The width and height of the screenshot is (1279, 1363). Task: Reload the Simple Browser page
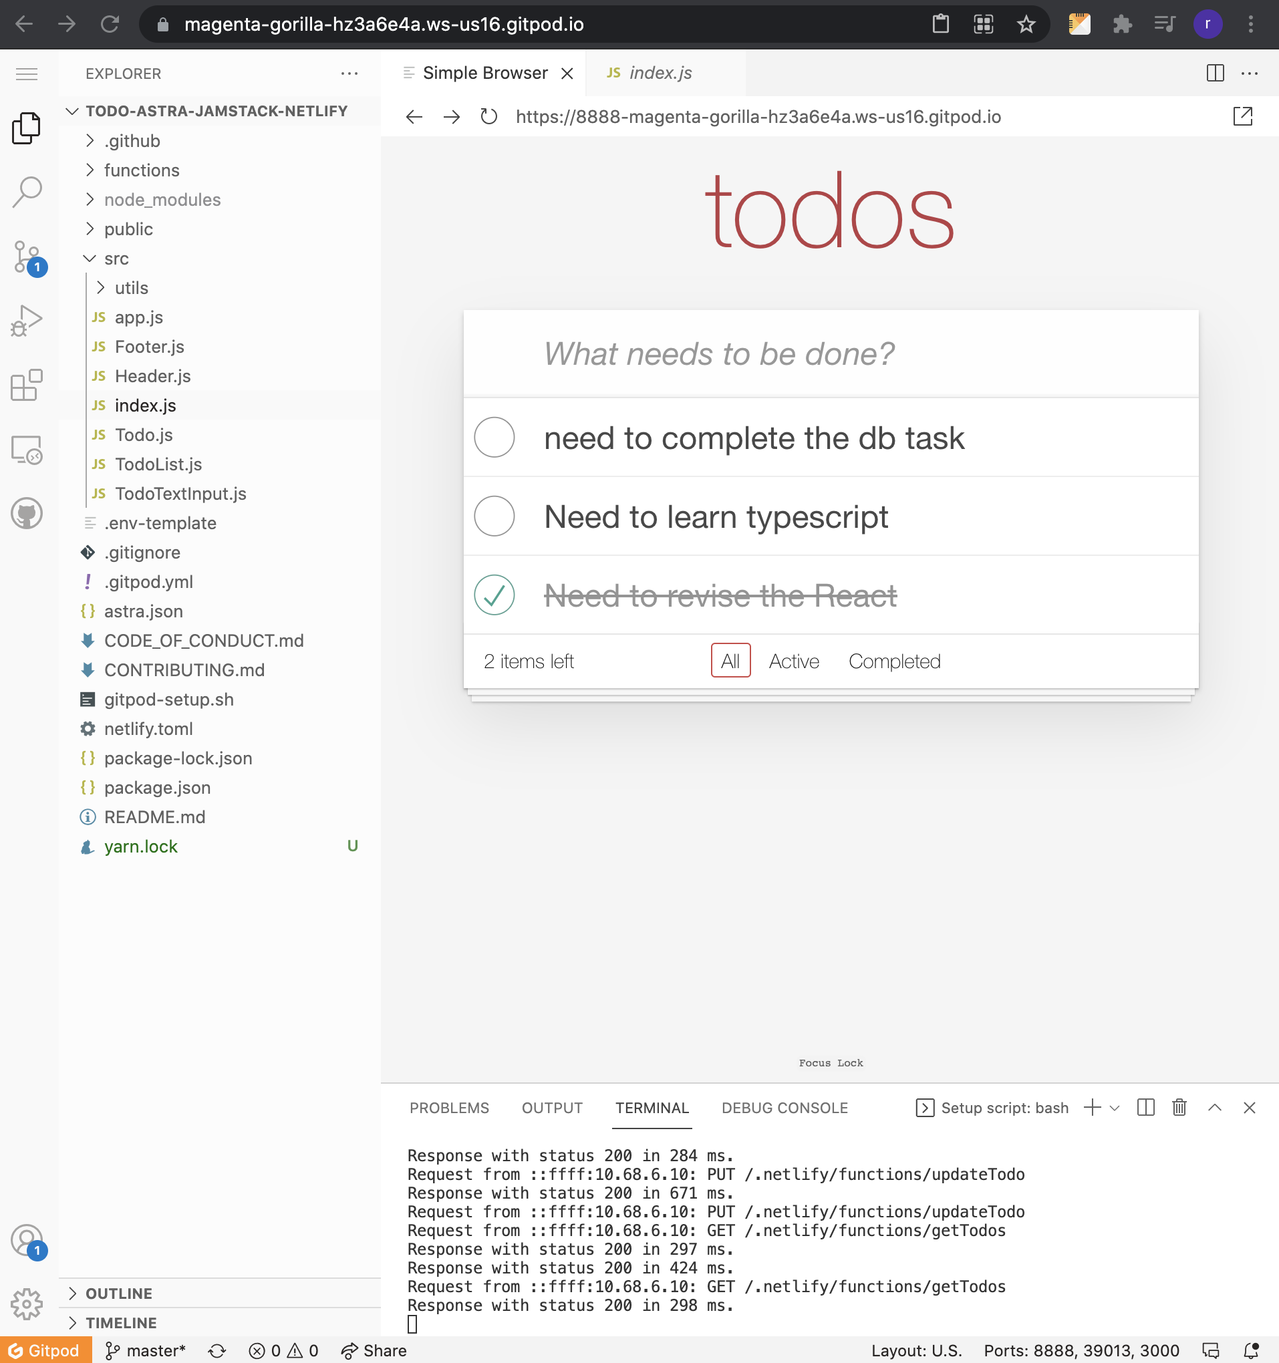click(x=488, y=116)
